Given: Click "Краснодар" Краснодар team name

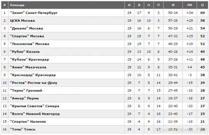Looking at the screenshot, I should 33,75.
